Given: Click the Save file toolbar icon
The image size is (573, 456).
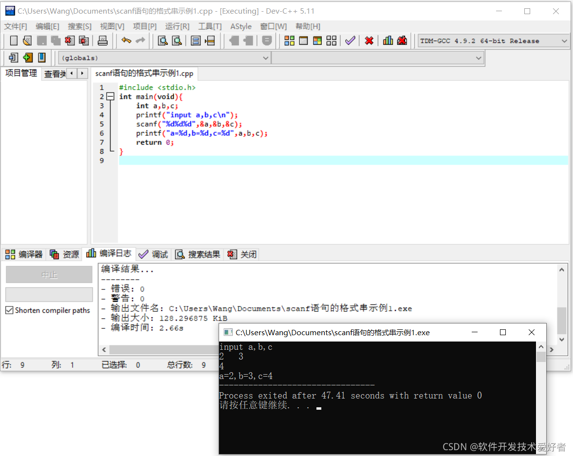Looking at the screenshot, I should point(42,40).
